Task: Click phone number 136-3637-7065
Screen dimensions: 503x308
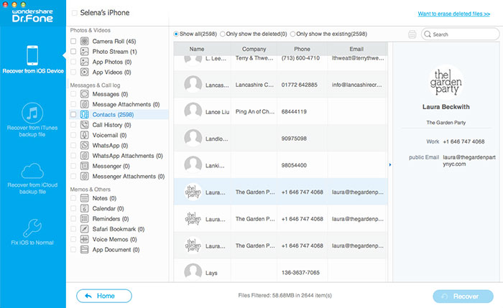Action: tap(300, 272)
